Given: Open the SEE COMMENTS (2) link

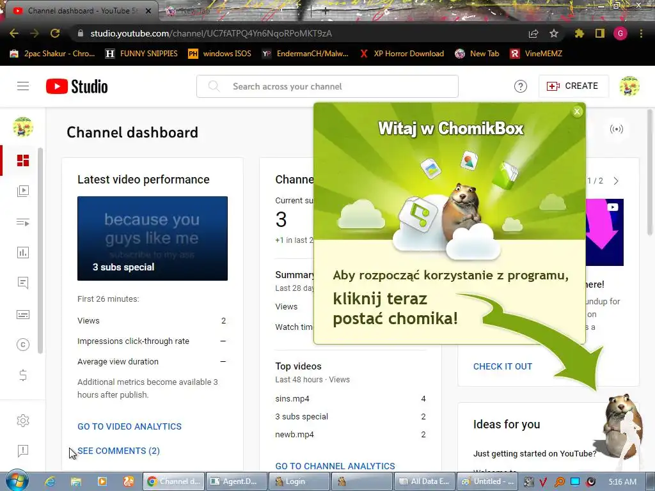Looking at the screenshot, I should 118,451.
